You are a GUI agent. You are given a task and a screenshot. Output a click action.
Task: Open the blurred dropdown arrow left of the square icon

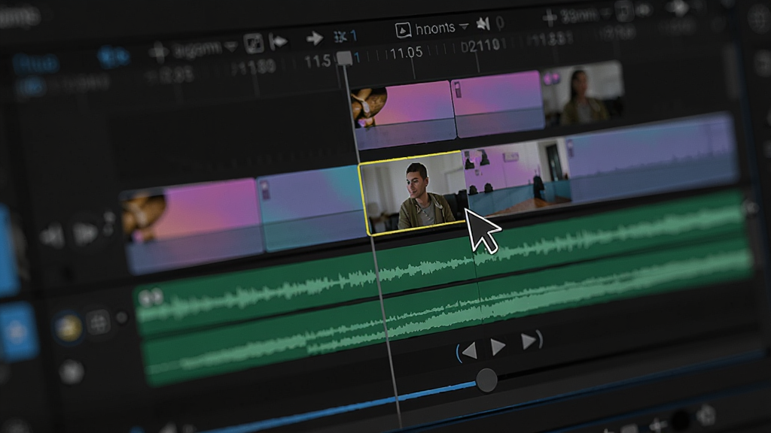(x=230, y=47)
